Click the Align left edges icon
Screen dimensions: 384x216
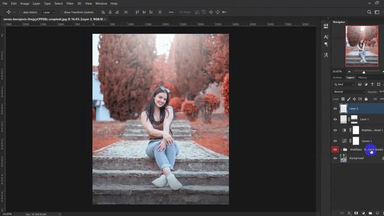point(103,12)
